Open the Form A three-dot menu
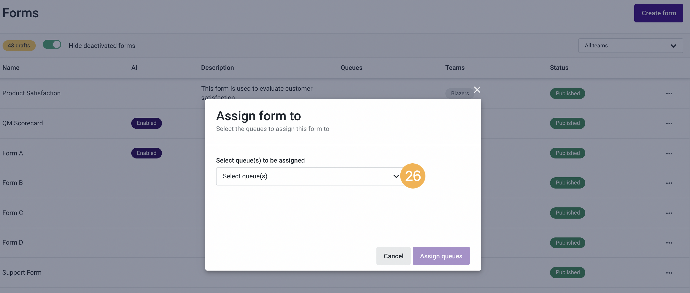Image resolution: width=690 pixels, height=293 pixels. tap(669, 153)
